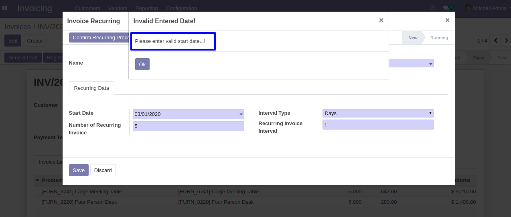Click Number of Recurring Invoice field

click(x=188, y=126)
